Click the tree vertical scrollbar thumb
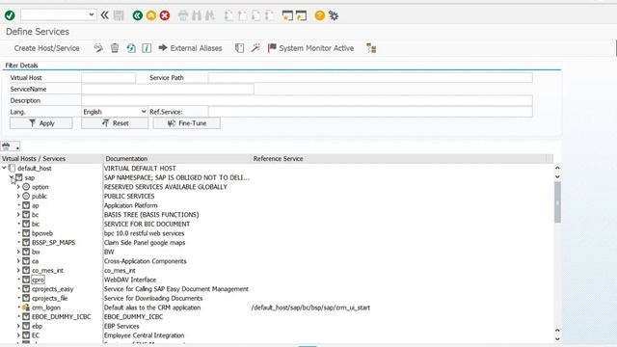Viewport: 617px width, 347px height. click(x=557, y=202)
